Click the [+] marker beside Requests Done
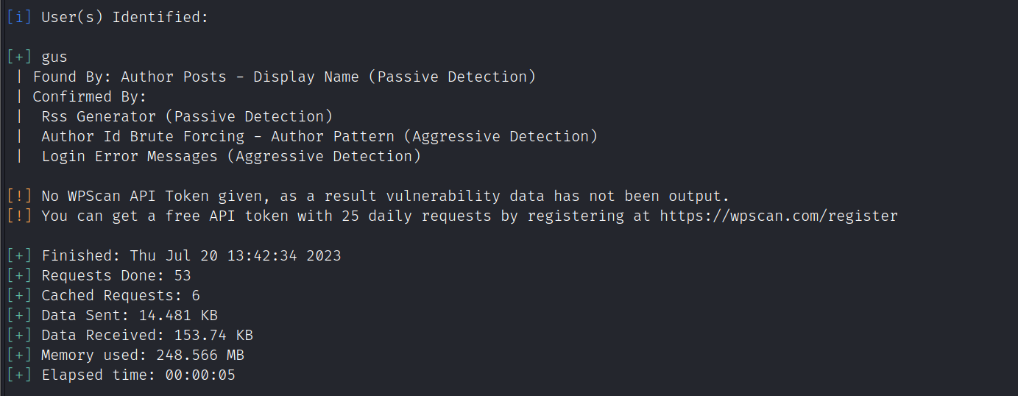 click(x=19, y=275)
